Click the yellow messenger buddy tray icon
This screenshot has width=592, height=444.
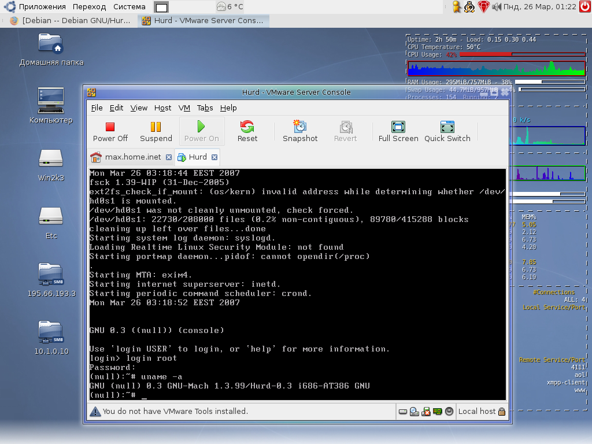pos(457,7)
